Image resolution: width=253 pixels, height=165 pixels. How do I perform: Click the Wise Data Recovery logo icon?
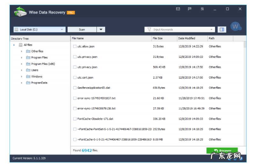point(20,12)
